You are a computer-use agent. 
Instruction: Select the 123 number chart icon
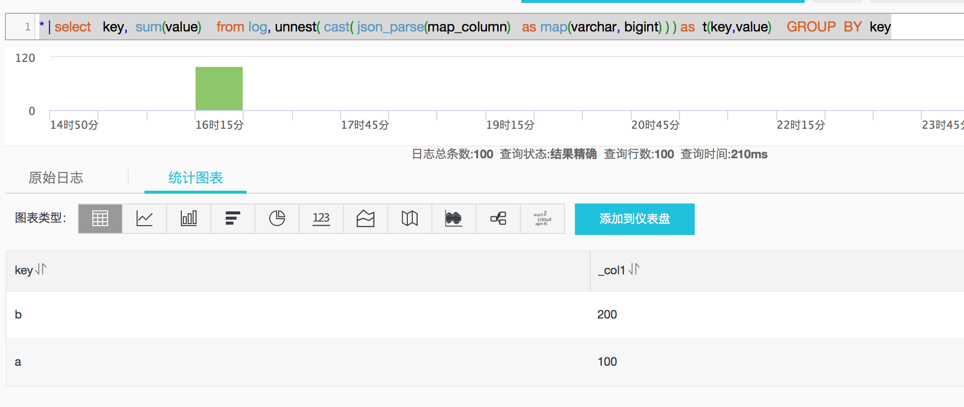pyautogui.click(x=321, y=218)
